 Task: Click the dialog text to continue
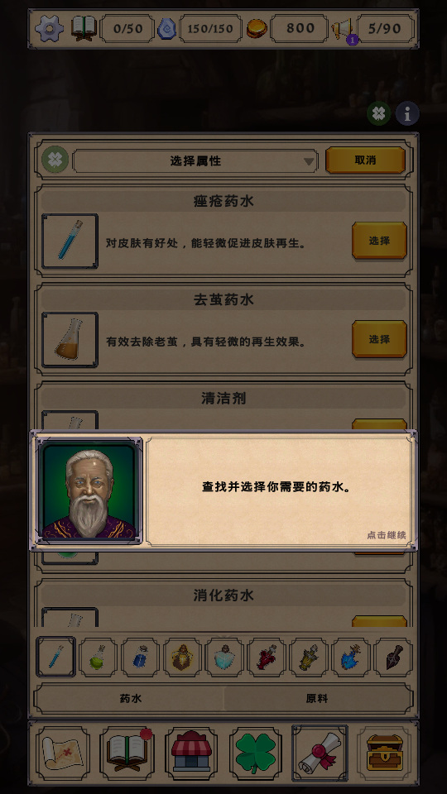(x=276, y=488)
